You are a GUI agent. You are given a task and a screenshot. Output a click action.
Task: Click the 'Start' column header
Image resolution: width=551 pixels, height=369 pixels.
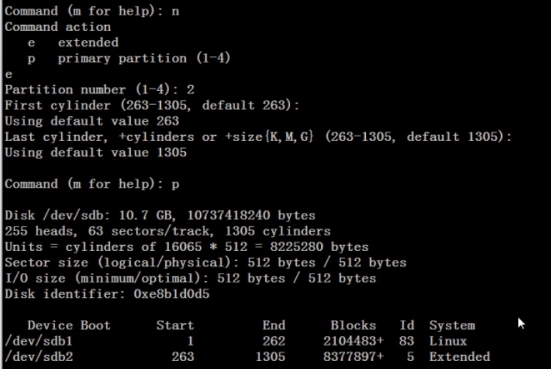(175, 325)
